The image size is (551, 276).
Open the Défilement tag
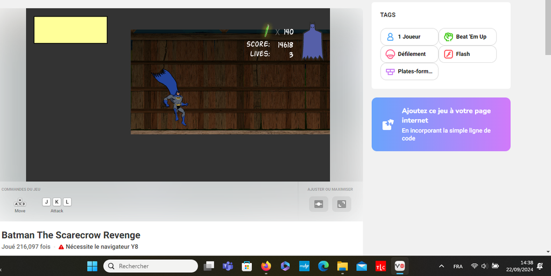coord(409,54)
